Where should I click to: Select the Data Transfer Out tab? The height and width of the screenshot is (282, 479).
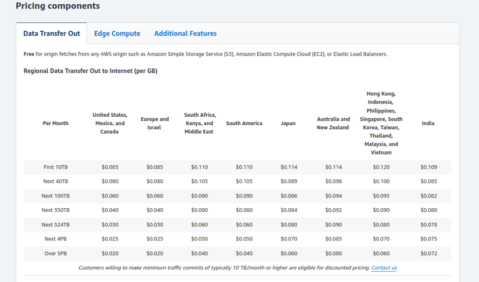pos(51,34)
